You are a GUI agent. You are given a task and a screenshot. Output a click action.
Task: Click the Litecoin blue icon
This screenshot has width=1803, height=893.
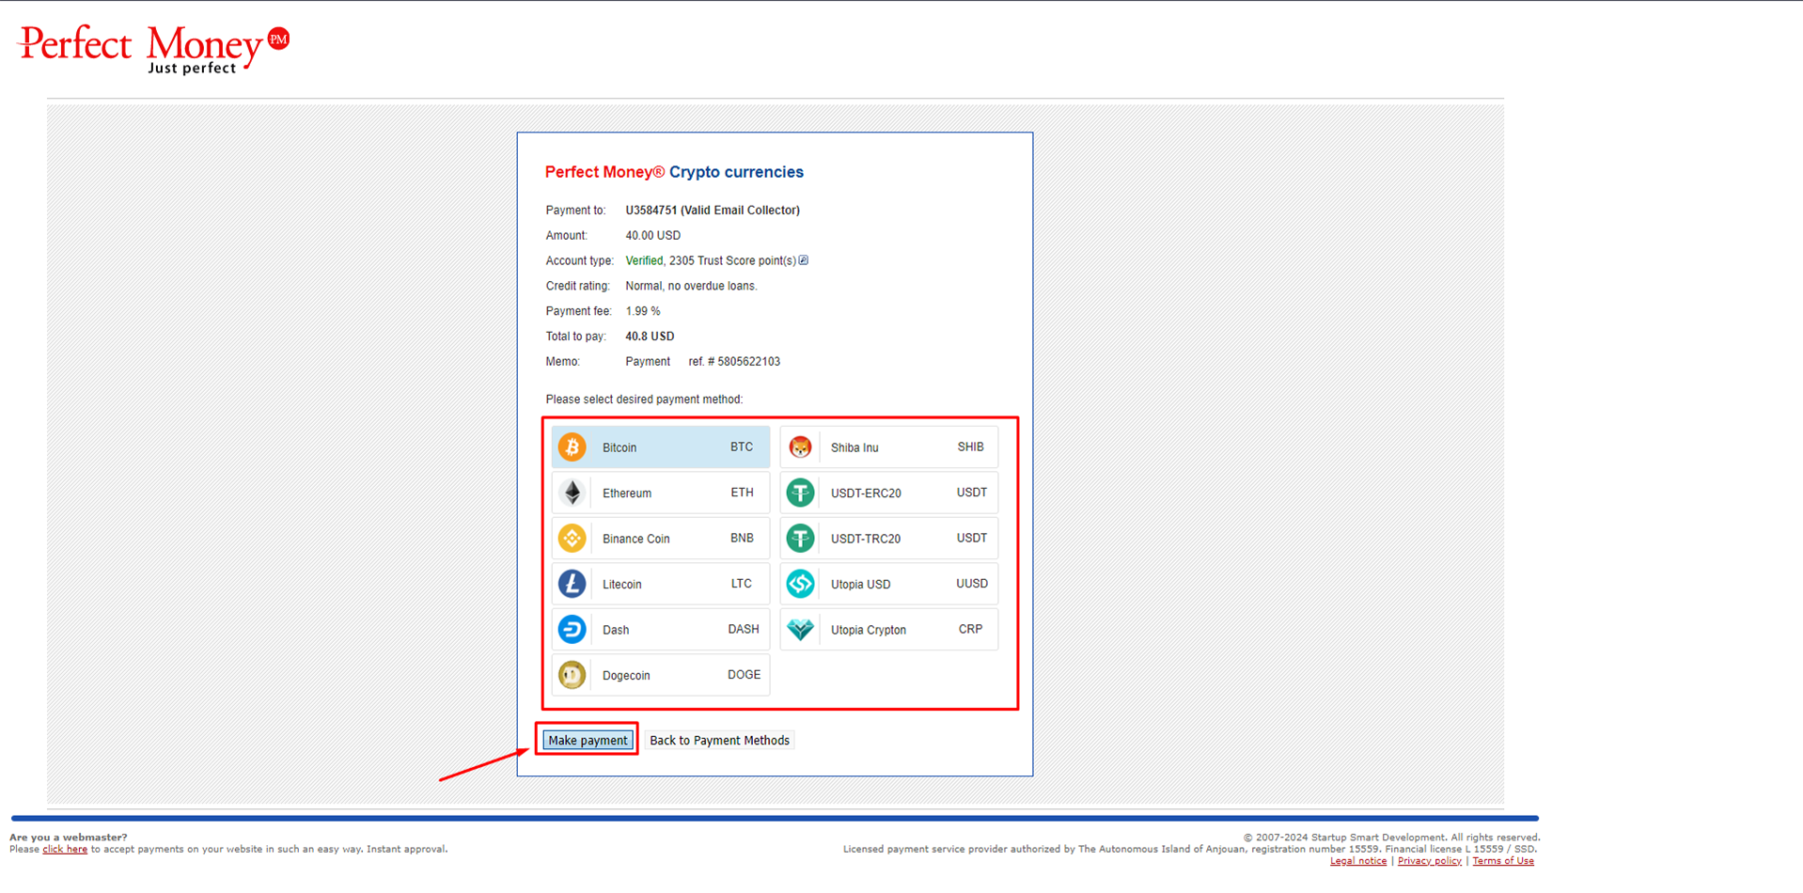click(572, 584)
